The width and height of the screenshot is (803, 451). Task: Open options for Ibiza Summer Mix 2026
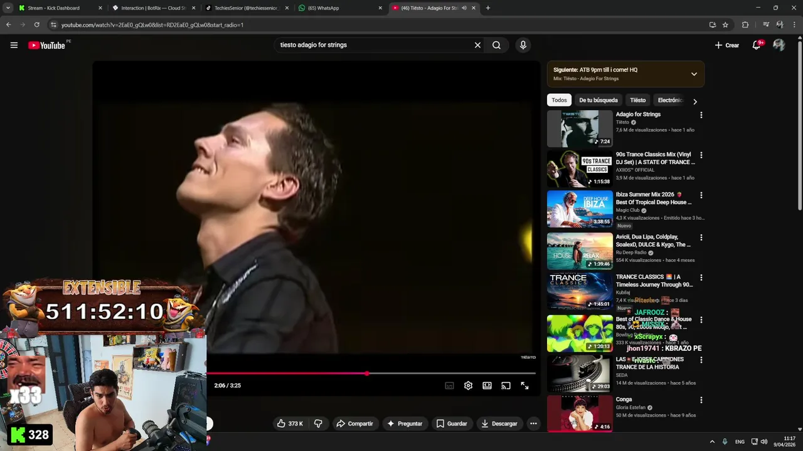pos(701,195)
